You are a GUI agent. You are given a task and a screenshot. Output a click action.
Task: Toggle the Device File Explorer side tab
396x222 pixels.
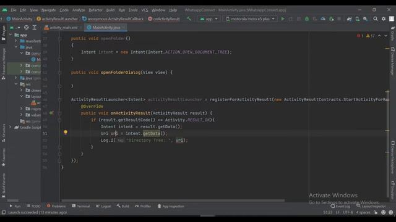click(392, 157)
